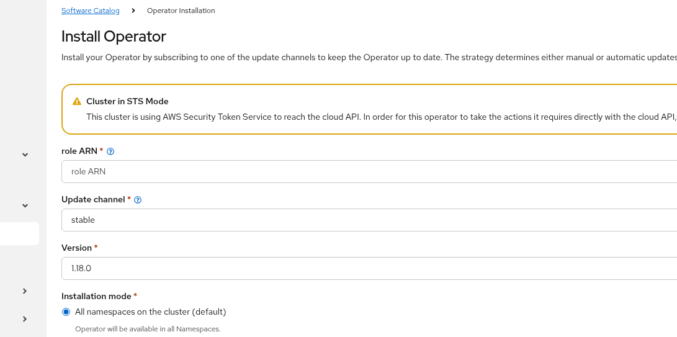Select All namespaces on the cluster radio
The height and width of the screenshot is (337, 677).
(66, 312)
